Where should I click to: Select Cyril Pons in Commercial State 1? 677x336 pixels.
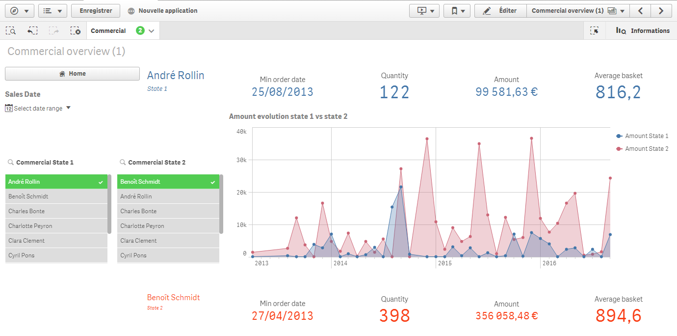tap(56, 255)
